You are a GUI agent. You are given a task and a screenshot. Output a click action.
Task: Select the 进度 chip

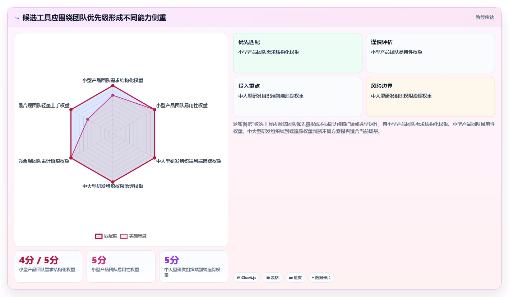click(295, 278)
